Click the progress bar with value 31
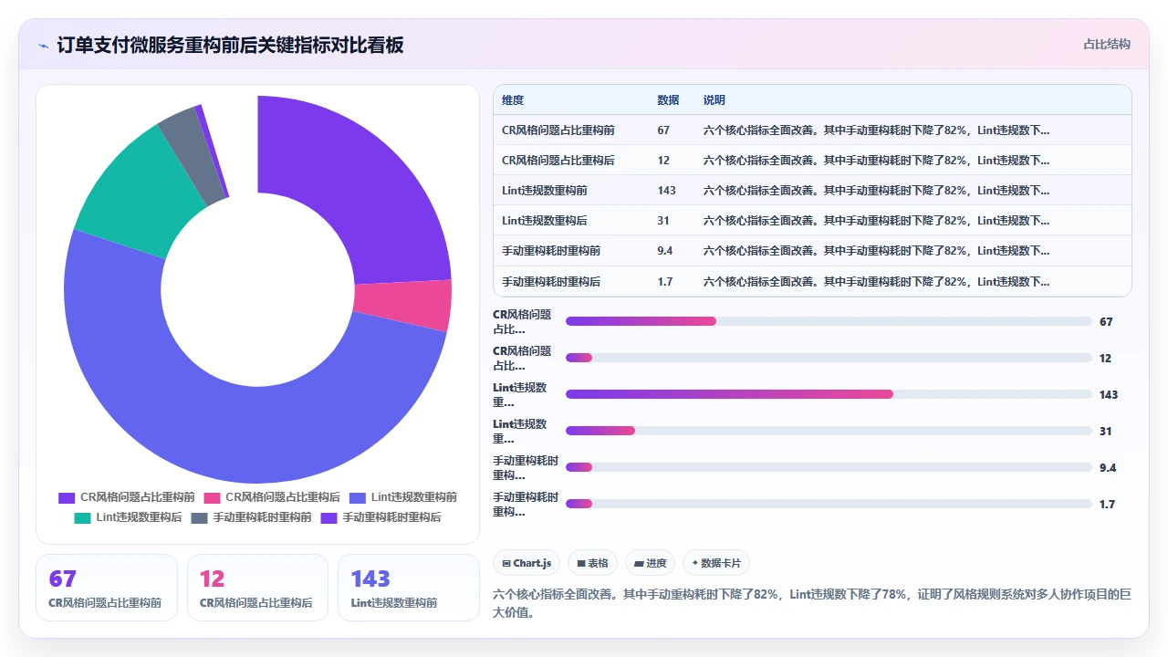 (829, 431)
